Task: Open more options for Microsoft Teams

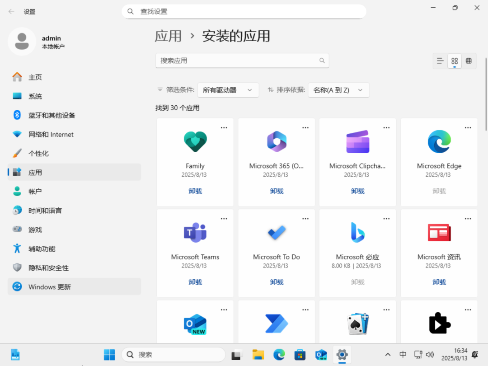Action: click(x=224, y=219)
